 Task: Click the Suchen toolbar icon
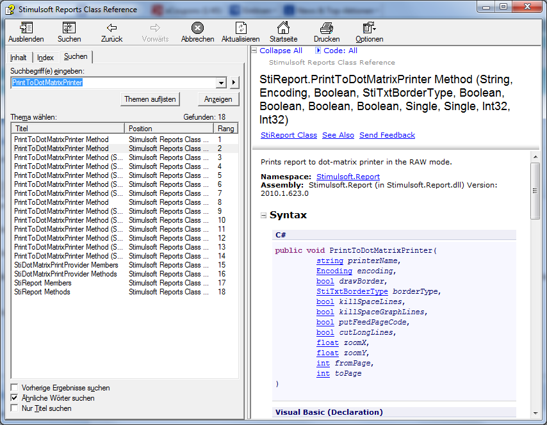[x=69, y=28]
